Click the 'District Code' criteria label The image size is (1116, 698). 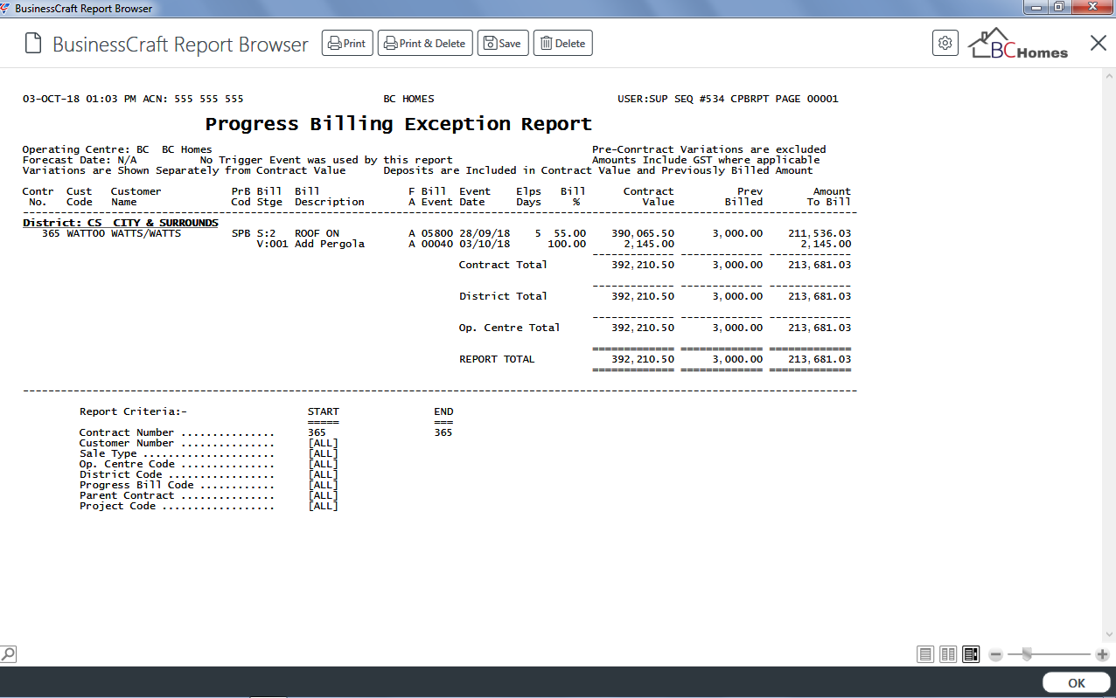pos(121,474)
